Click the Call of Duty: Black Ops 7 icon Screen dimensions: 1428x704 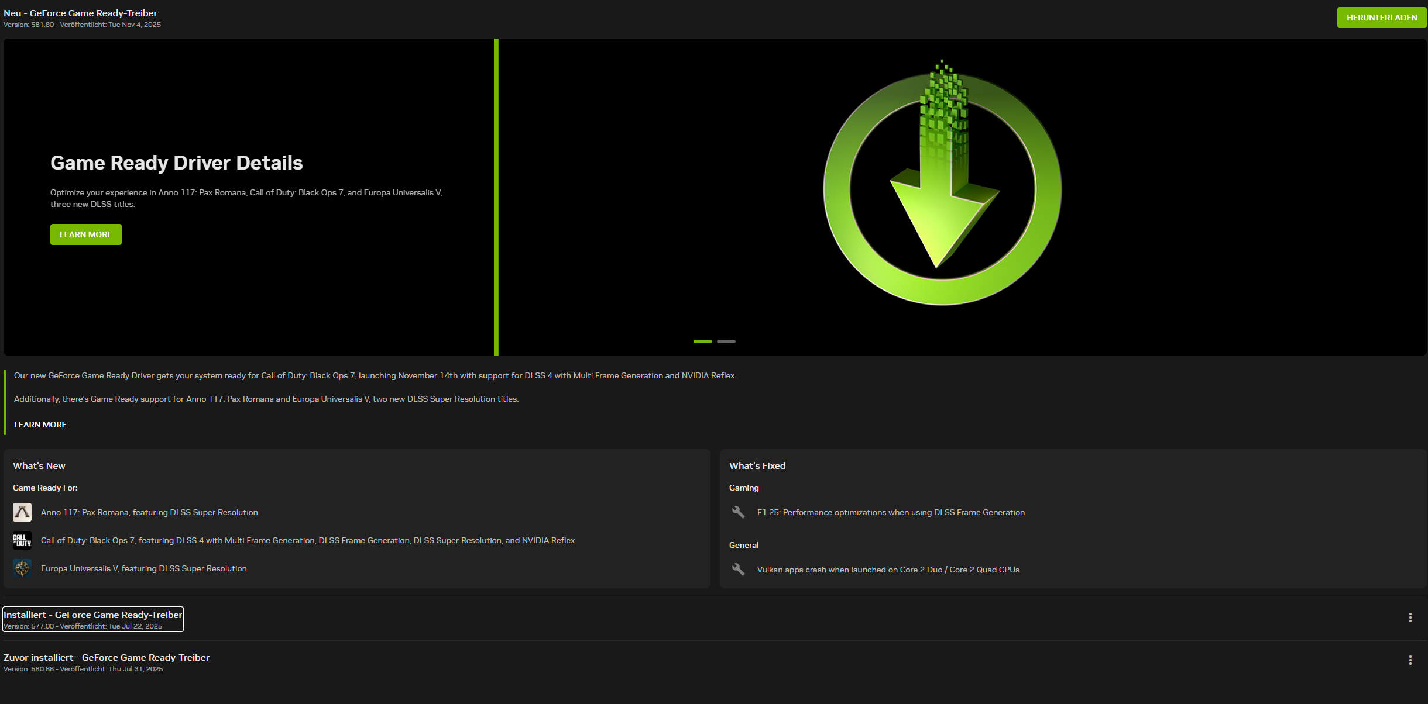point(22,540)
